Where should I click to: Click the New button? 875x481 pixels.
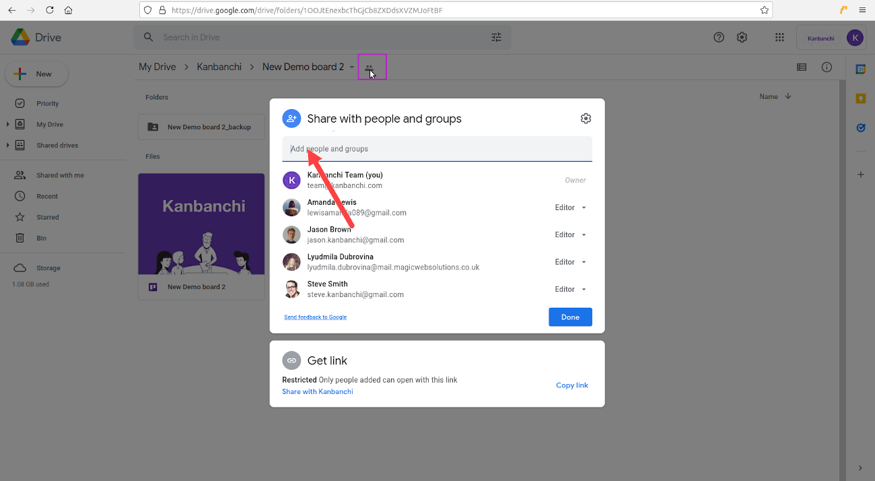click(36, 74)
